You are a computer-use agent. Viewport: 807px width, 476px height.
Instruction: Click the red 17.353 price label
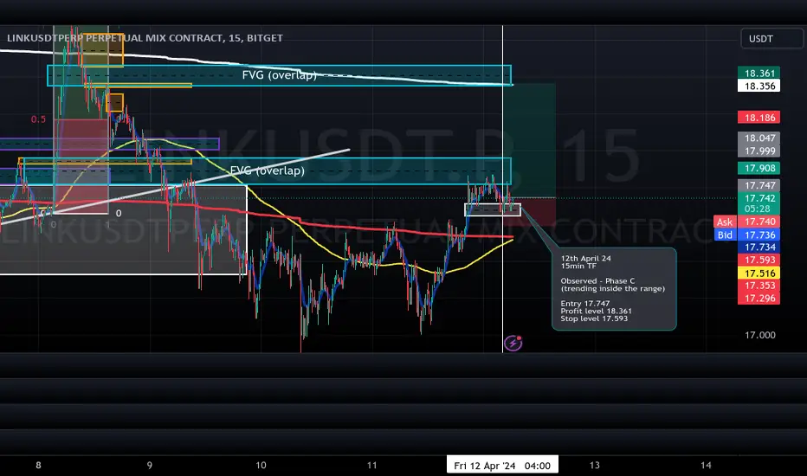759,286
